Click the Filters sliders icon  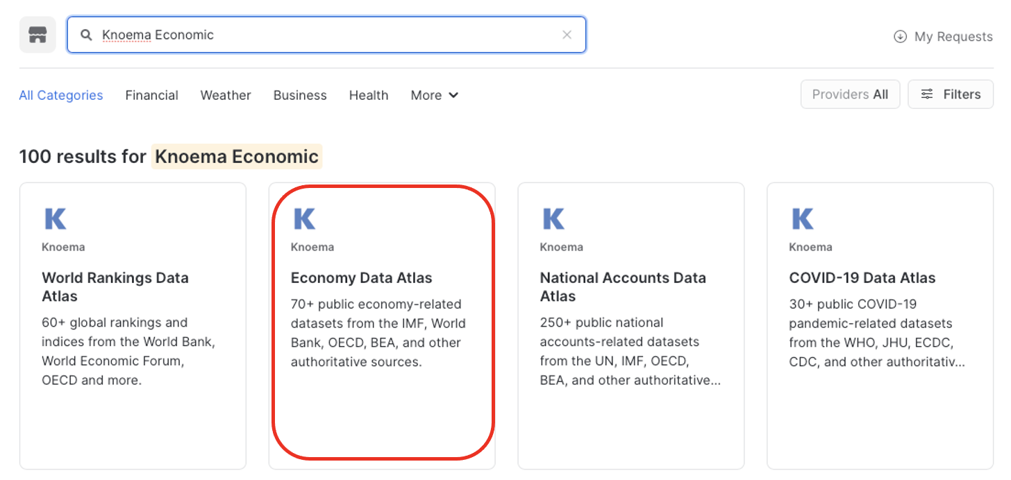point(927,94)
